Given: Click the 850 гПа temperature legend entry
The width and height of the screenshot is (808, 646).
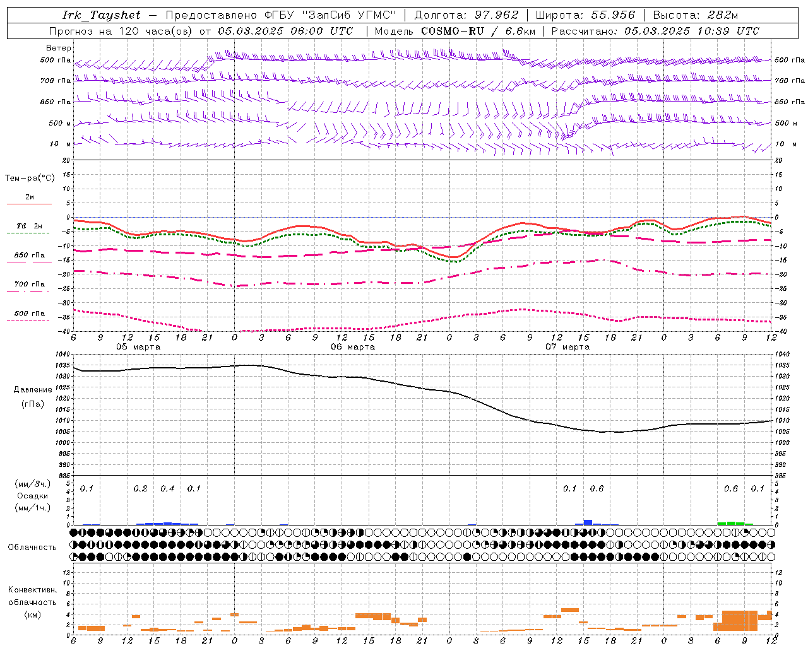Looking at the screenshot, I should click(x=30, y=255).
